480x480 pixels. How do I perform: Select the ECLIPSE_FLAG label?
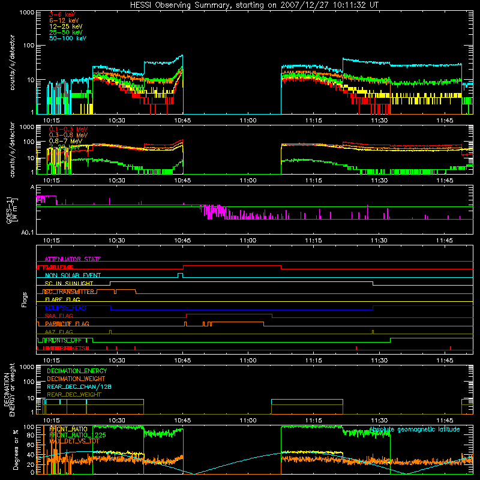click(x=65, y=308)
